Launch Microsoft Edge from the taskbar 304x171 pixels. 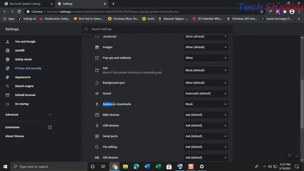[136, 167]
